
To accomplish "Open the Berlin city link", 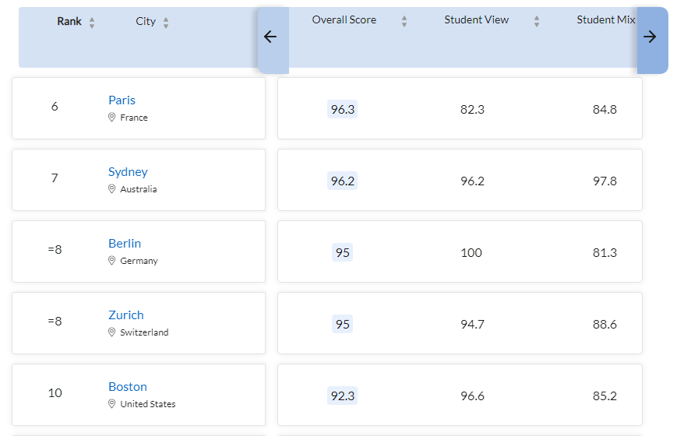I will click(x=125, y=243).
